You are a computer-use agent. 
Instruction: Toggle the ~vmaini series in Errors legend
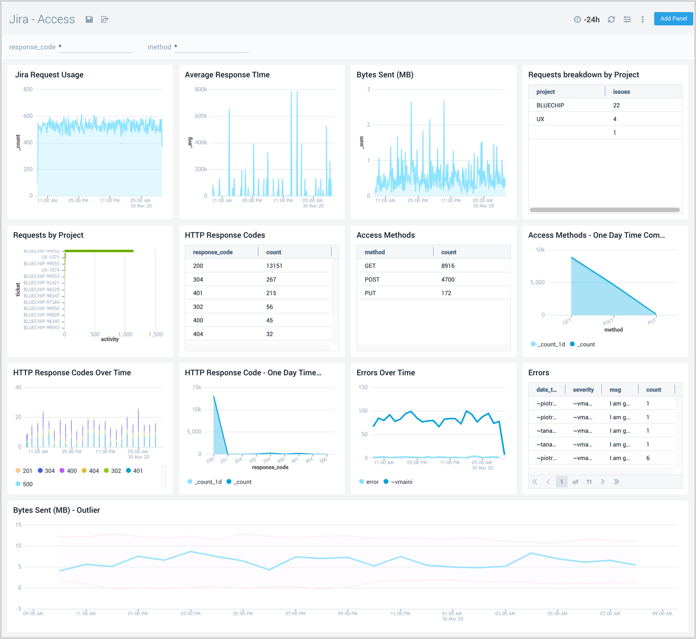click(398, 482)
